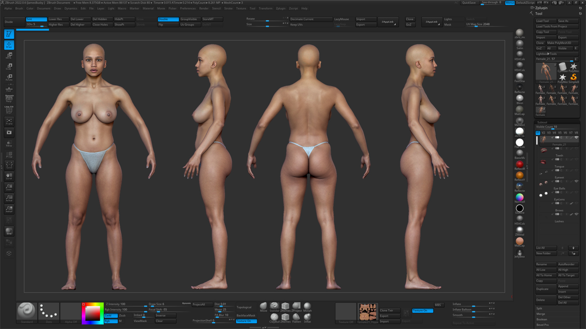Activate the Edit mode icon

[9, 34]
